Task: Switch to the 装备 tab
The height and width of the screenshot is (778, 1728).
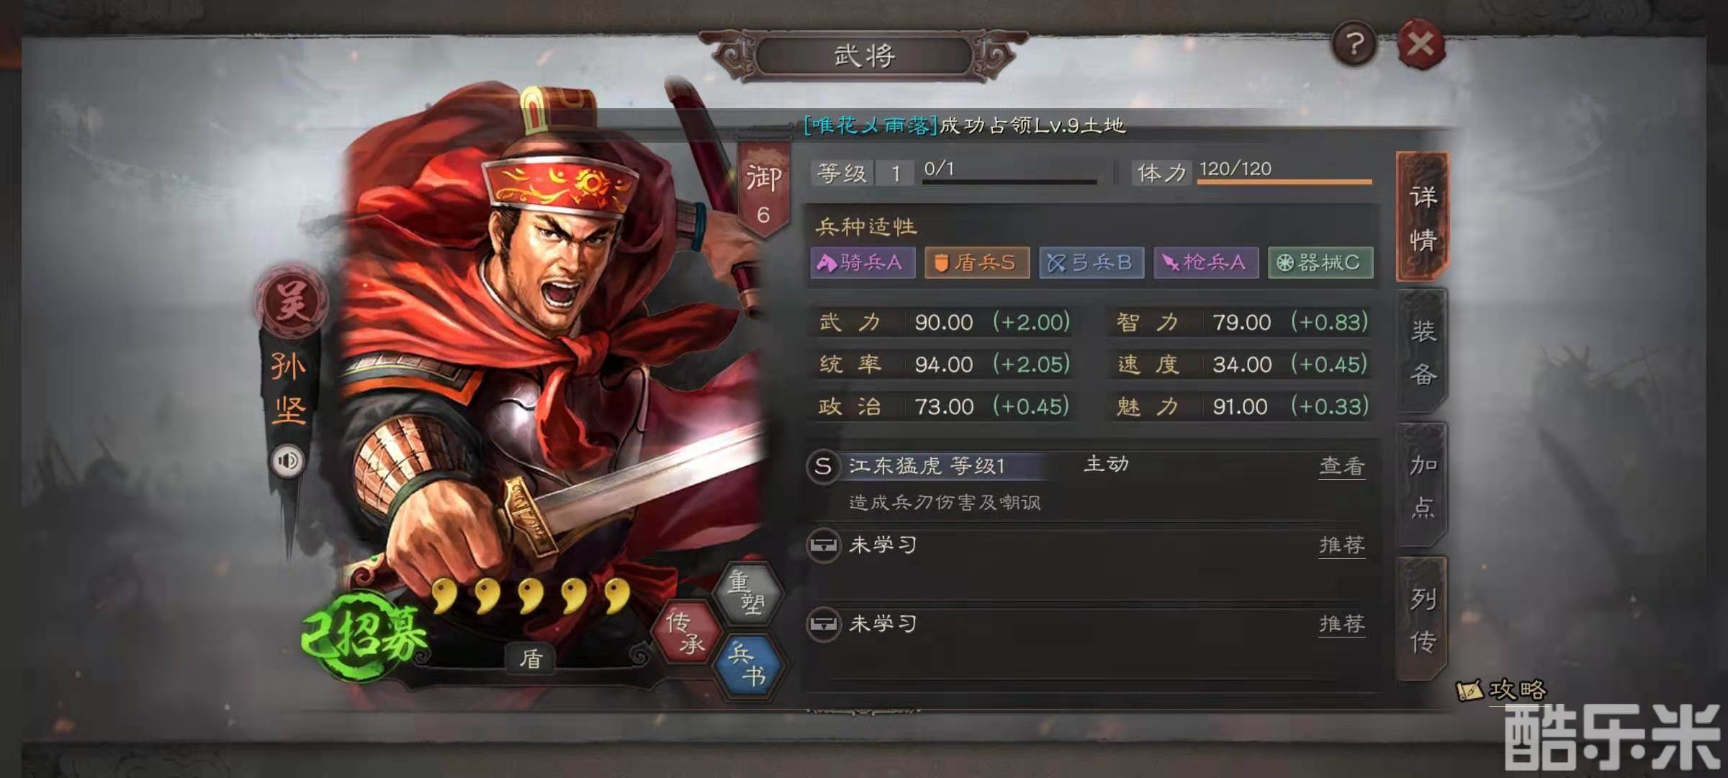Action: click(1422, 352)
